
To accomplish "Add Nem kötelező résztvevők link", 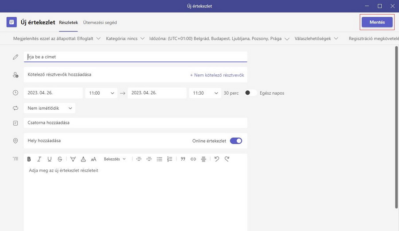I will 217,75.
